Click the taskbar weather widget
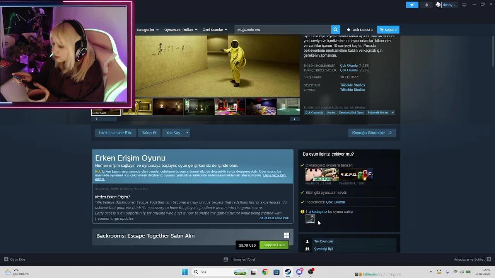 point(17,272)
